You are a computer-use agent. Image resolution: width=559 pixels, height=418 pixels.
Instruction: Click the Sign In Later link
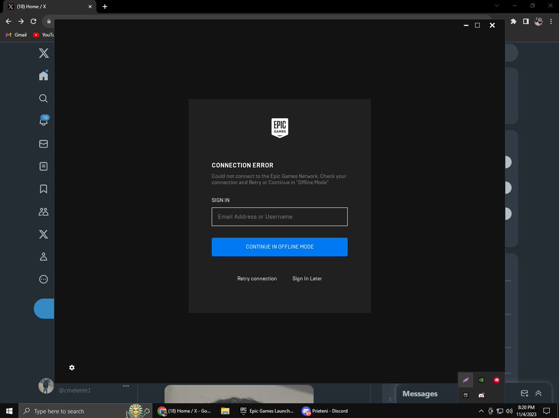tap(307, 279)
